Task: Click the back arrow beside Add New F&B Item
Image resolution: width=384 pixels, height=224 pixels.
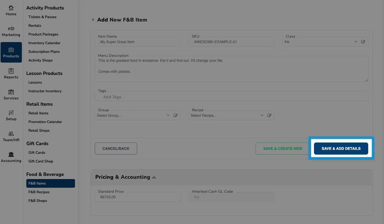Action: click(x=93, y=20)
